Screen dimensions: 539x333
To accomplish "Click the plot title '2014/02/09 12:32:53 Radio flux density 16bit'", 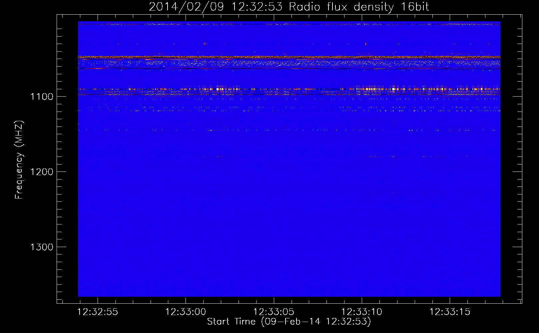I will (x=289, y=7).
